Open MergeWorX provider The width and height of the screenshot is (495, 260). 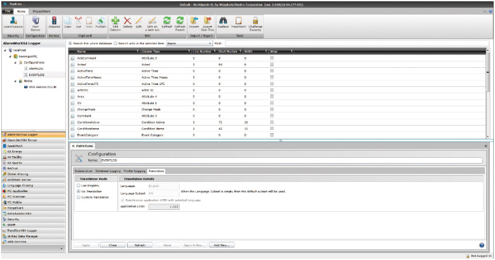coord(34,208)
